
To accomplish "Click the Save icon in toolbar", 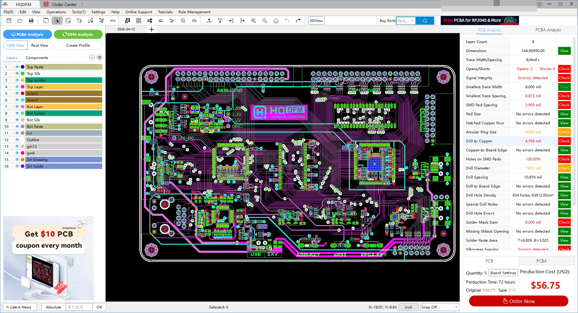I will pos(9,21).
